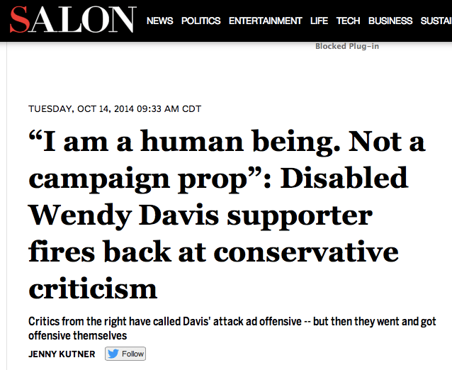
Task: Open the News section
Action: (x=159, y=21)
